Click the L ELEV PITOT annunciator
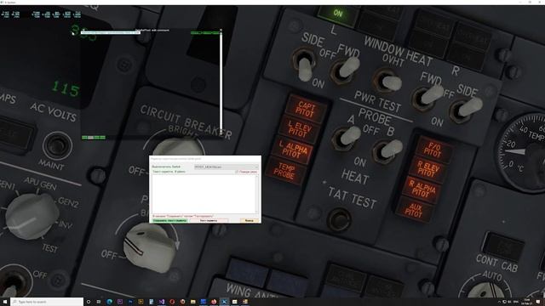This screenshot has width=545, height=306. (300, 129)
